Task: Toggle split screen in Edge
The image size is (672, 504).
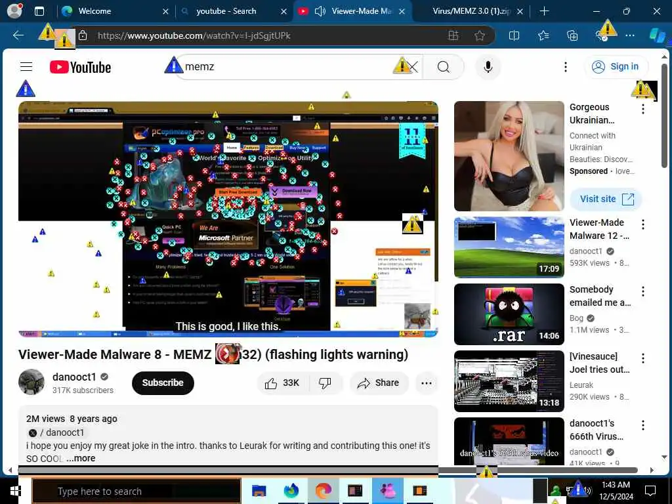Action: [x=514, y=35]
